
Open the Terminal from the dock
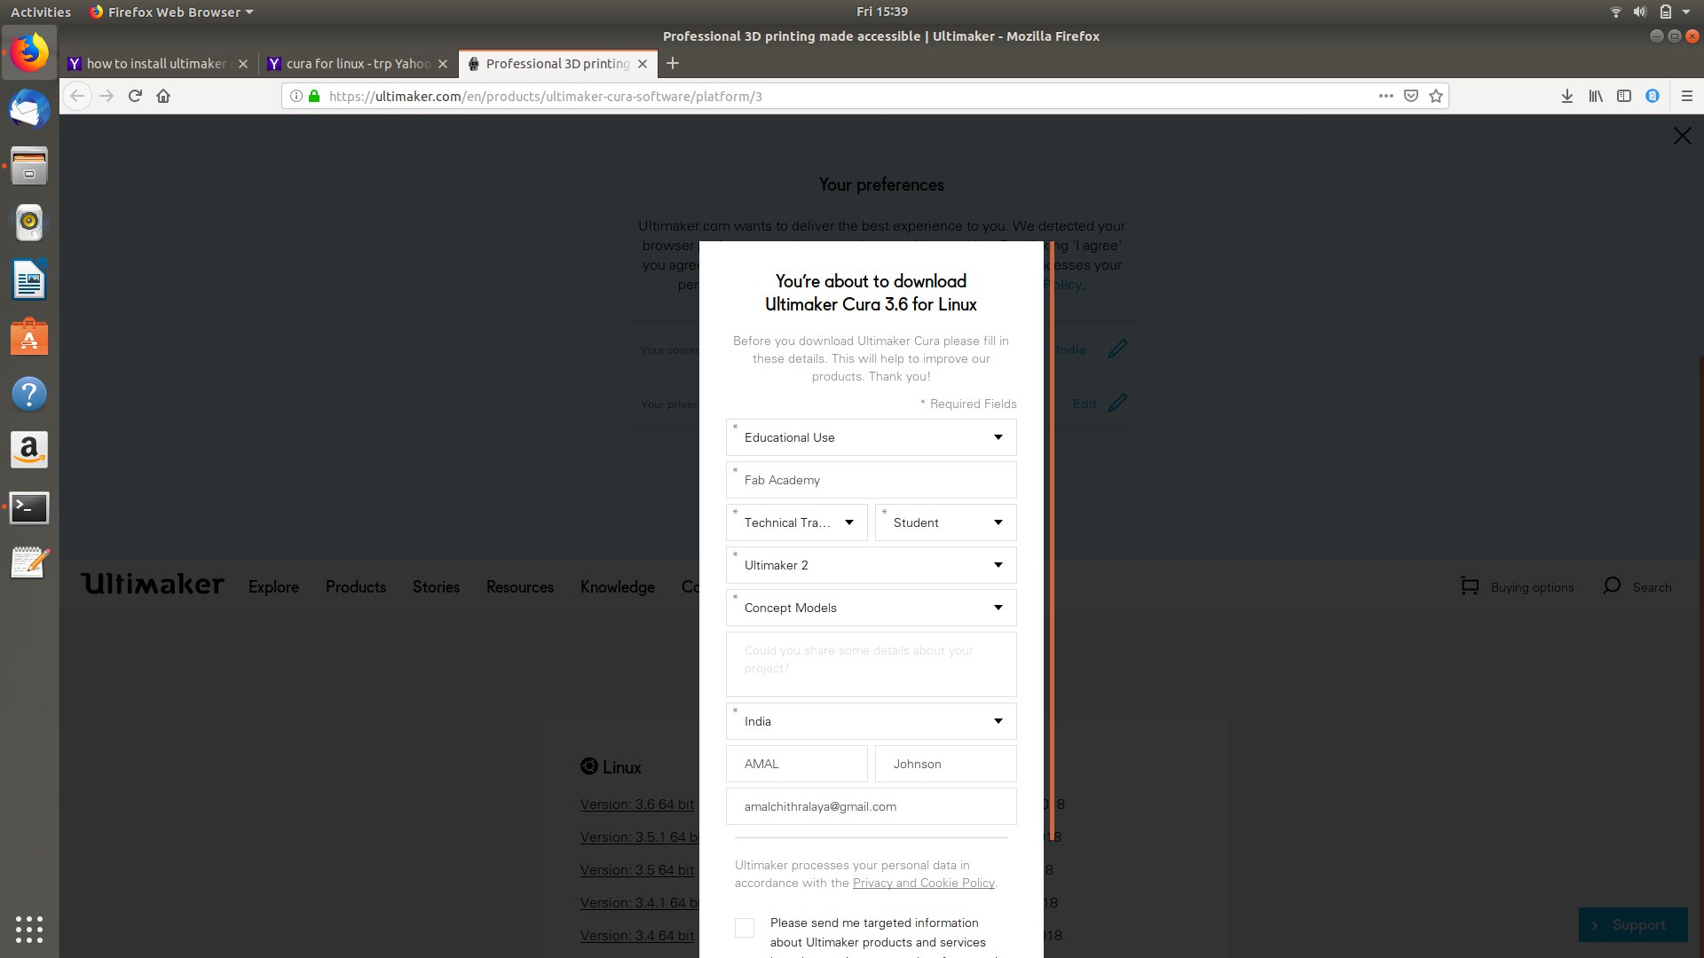point(29,507)
